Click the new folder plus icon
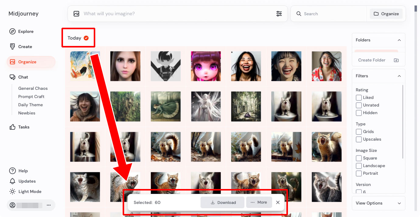420x217 pixels. (x=396, y=60)
